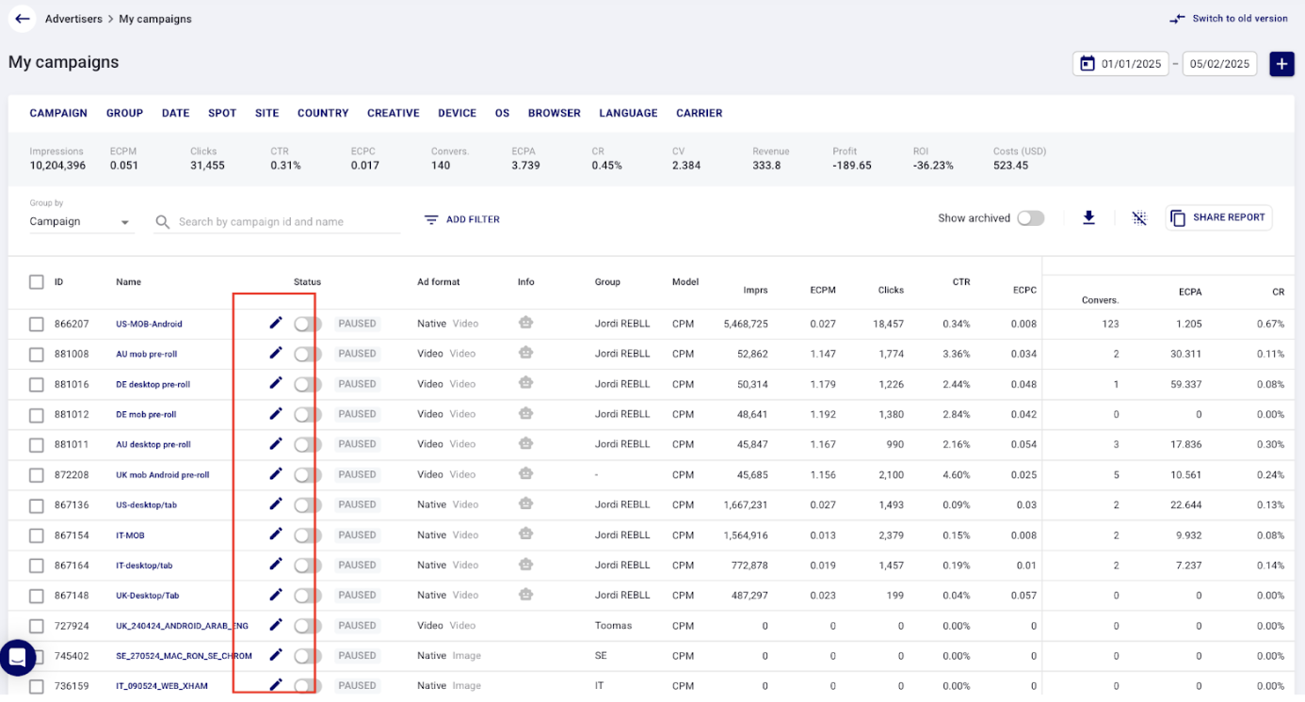Select all campaigns with header checkbox
This screenshot has width=1305, height=702.
tap(37, 282)
